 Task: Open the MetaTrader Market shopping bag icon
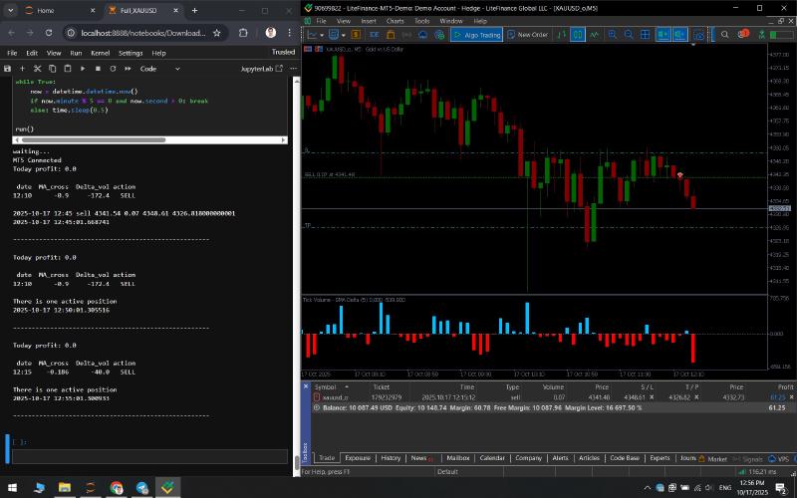(391, 35)
